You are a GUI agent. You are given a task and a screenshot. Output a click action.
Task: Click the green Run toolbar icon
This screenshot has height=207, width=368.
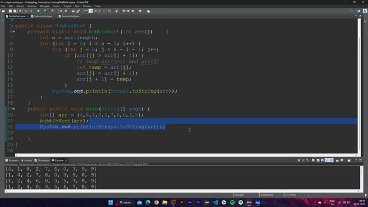[x=39, y=11]
